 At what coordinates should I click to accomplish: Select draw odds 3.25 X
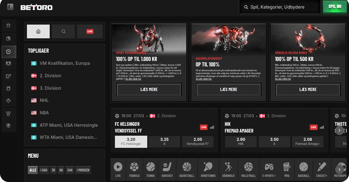(164, 142)
